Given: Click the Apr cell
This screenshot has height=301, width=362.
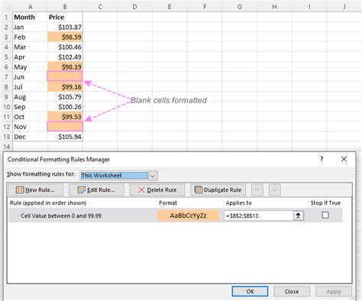Looking at the screenshot, I should click(x=30, y=57).
